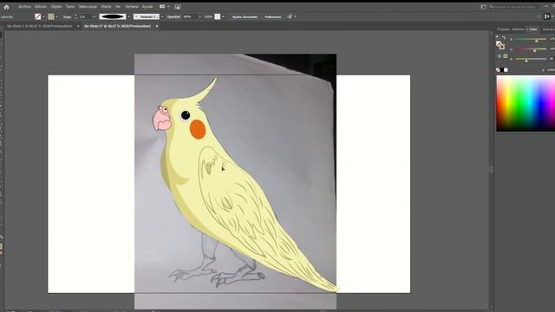Switch to the first Sin título document tab
Image resolution: width=555 pixels, height=312 pixels.
pyautogui.click(x=39, y=26)
